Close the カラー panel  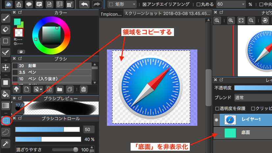point(14,12)
